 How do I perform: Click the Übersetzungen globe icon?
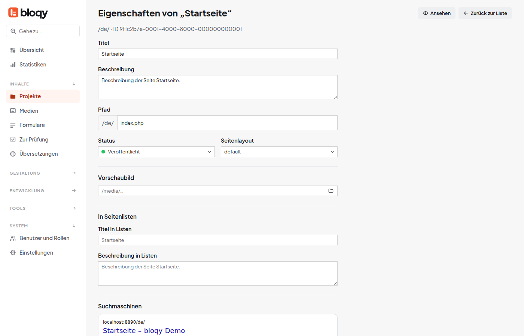tap(13, 154)
